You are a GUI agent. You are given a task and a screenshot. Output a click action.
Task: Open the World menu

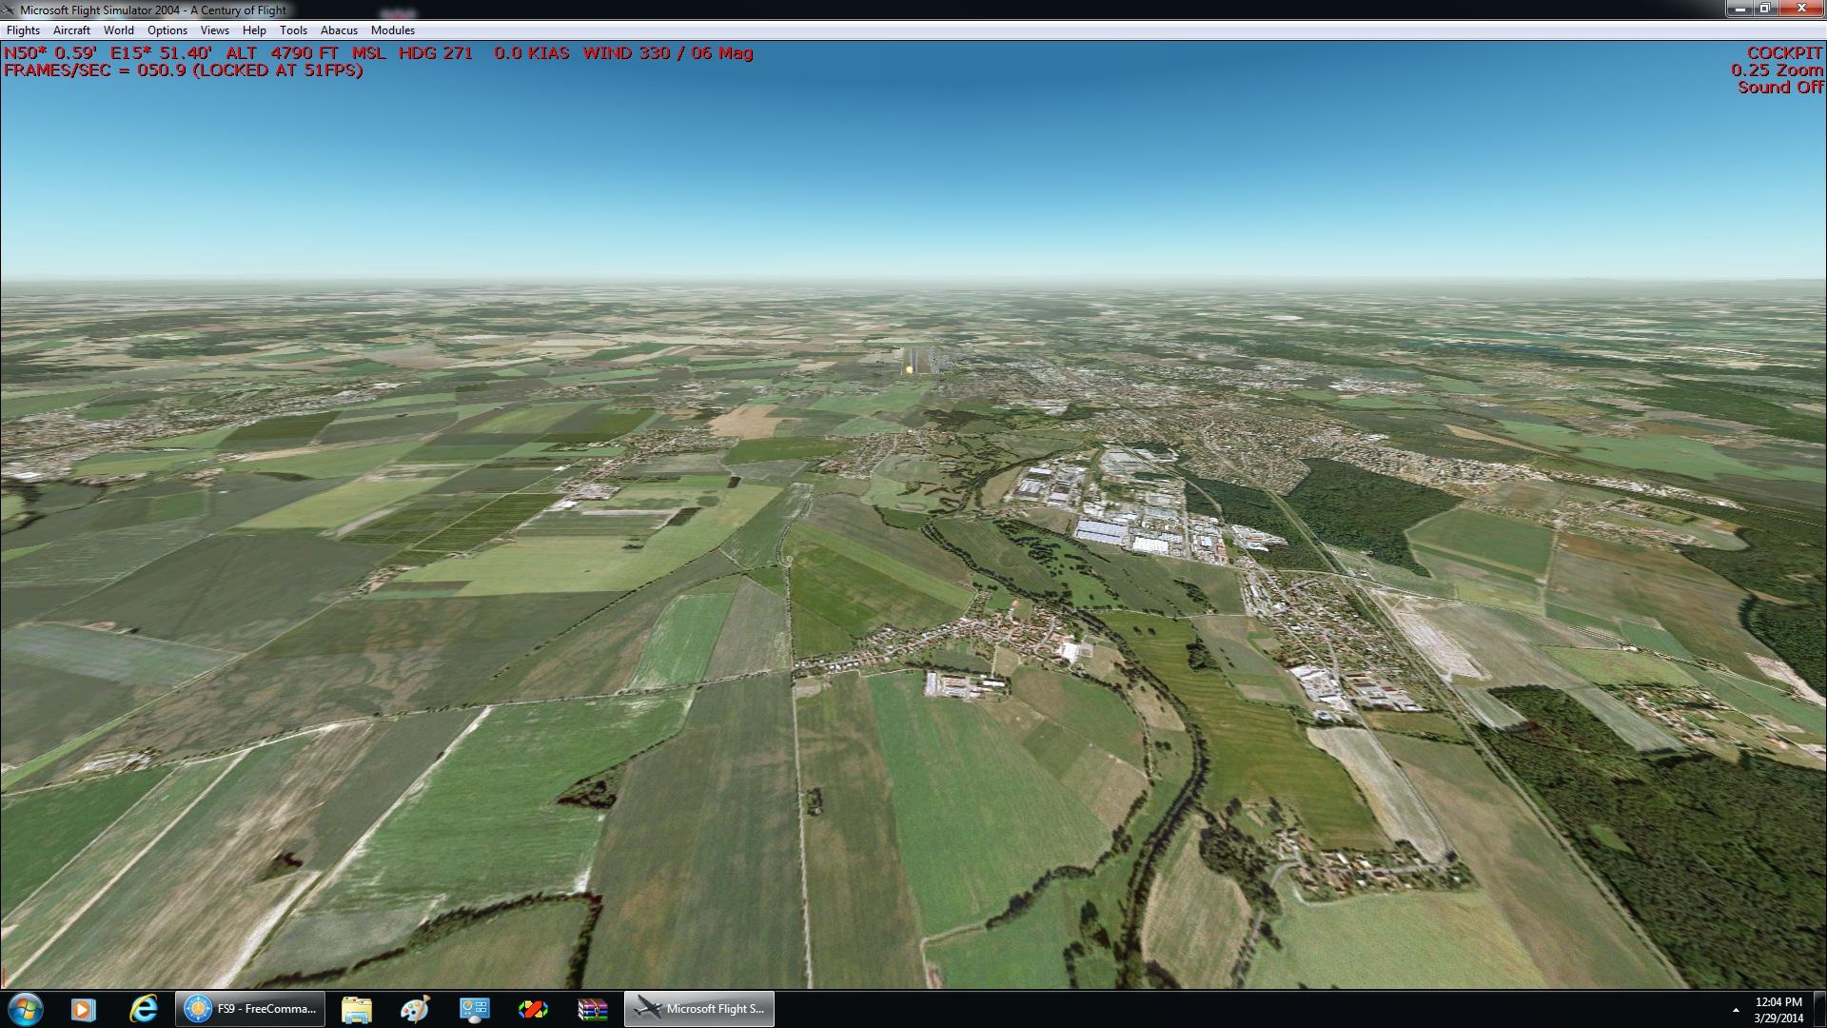[119, 30]
